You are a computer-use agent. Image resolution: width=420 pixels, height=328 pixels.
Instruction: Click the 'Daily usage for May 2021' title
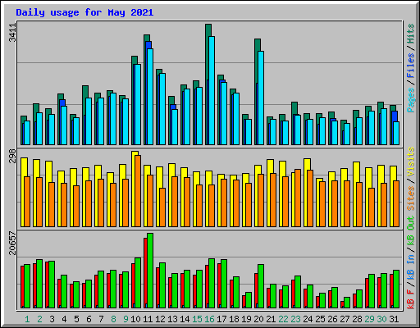click(84, 12)
